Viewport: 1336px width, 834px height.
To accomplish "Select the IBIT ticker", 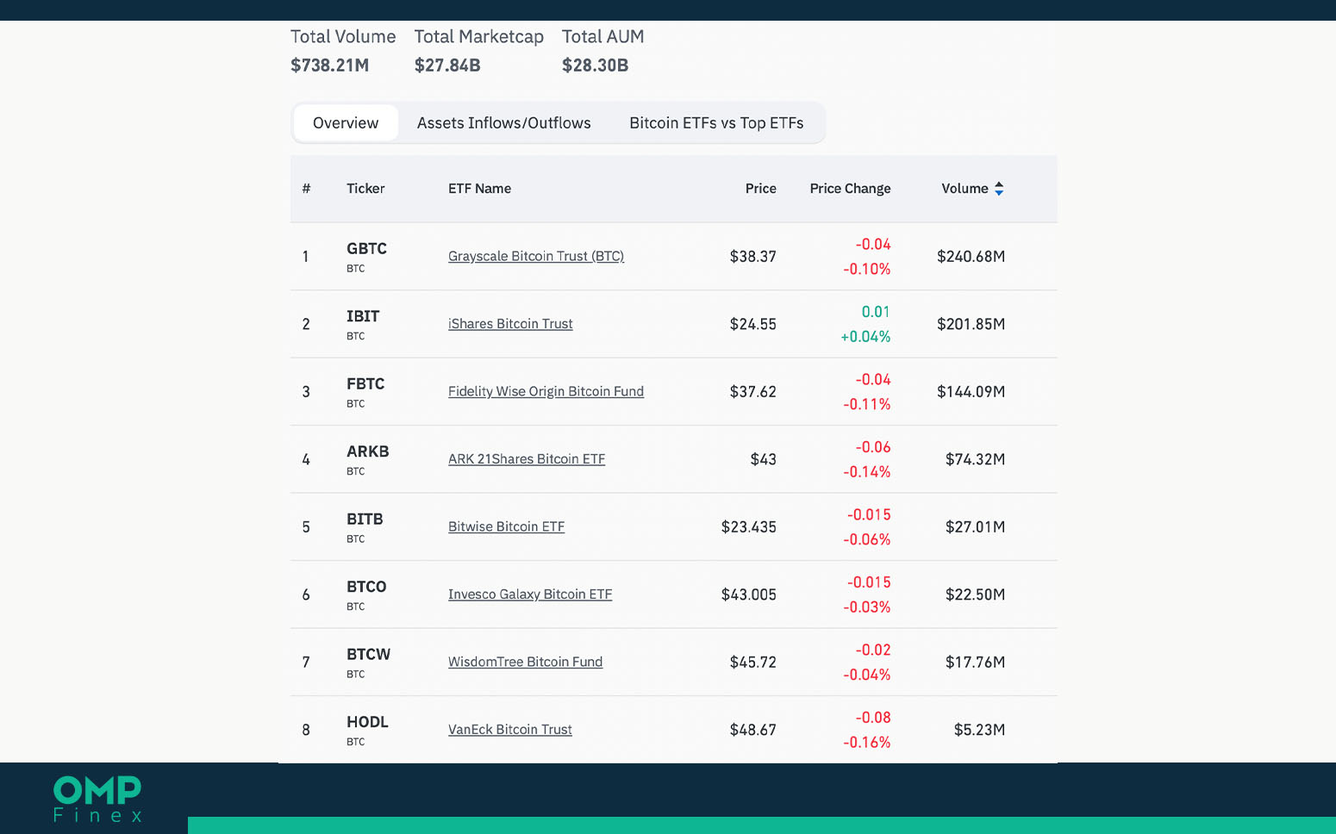I will [363, 316].
